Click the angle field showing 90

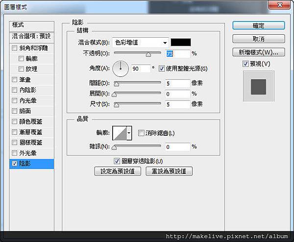click(x=141, y=69)
